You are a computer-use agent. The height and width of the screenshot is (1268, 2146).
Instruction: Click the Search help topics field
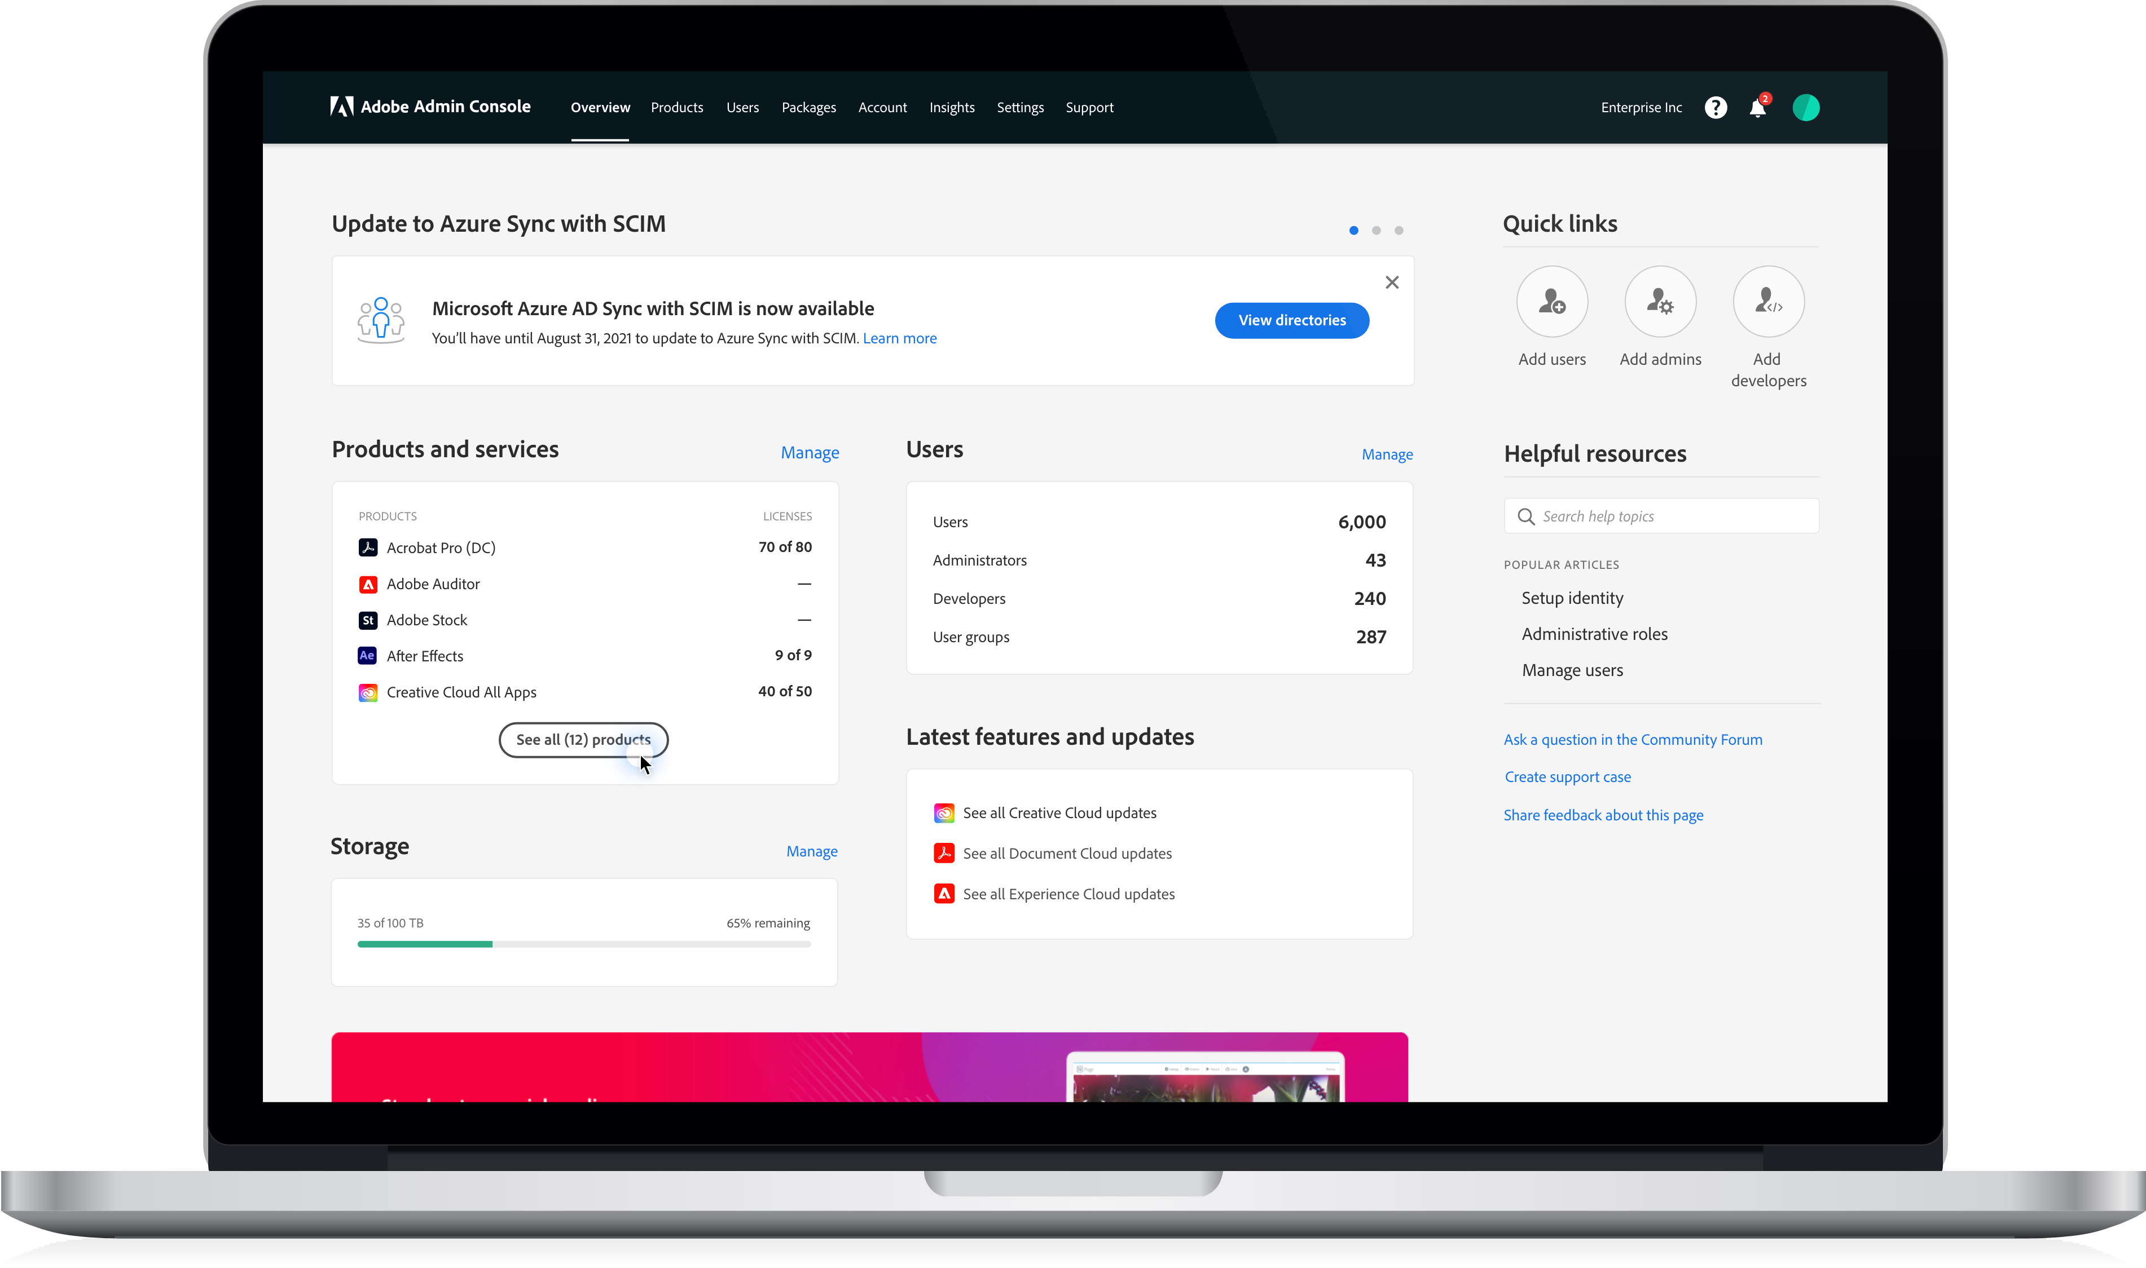pyautogui.click(x=1661, y=516)
